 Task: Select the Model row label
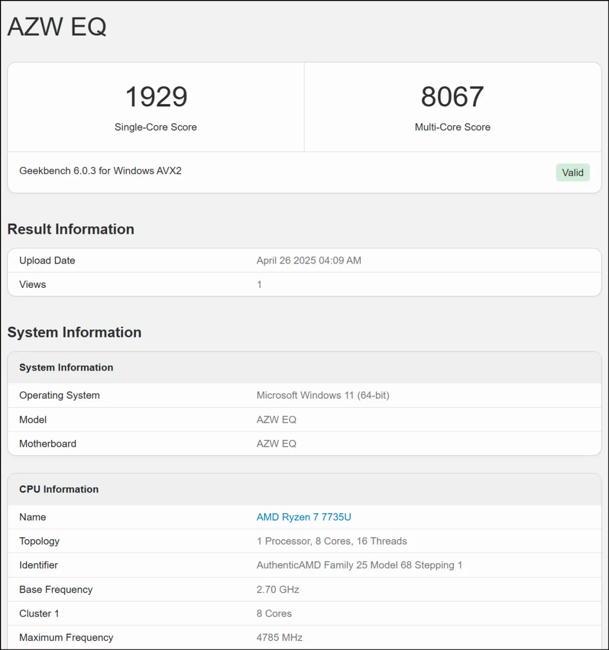click(x=33, y=420)
